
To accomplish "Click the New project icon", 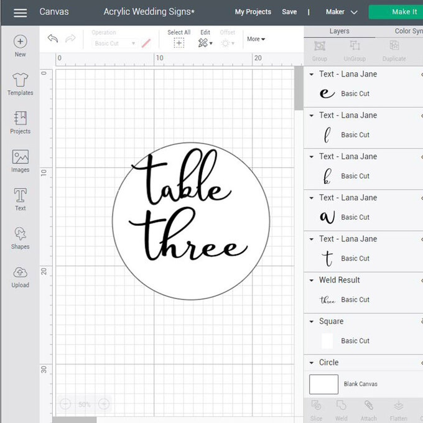I will (20, 42).
